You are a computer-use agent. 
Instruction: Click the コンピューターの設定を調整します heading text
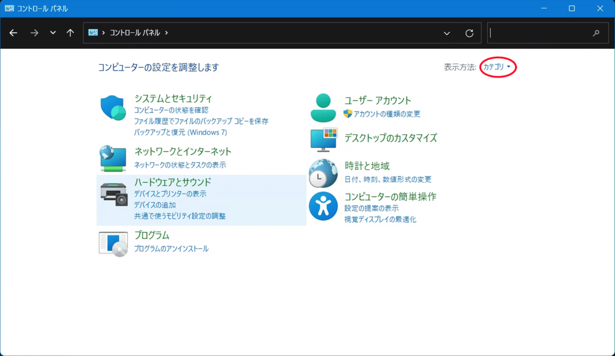pyautogui.click(x=158, y=67)
